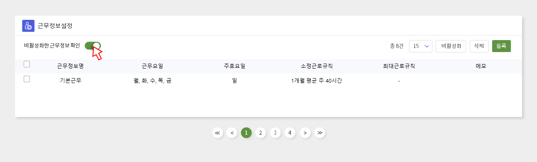
Task: Check the select-all header checkbox
Action: pos(27,64)
